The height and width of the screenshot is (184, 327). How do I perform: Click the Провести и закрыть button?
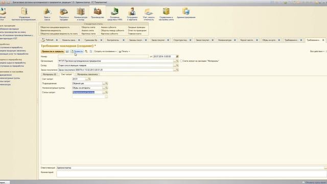pos(53,51)
